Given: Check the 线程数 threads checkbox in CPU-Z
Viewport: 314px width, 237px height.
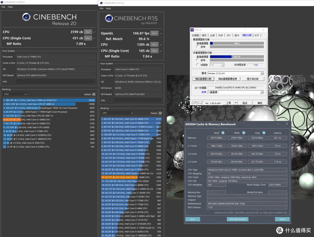Looking at the screenshot, I should coord(198,65).
